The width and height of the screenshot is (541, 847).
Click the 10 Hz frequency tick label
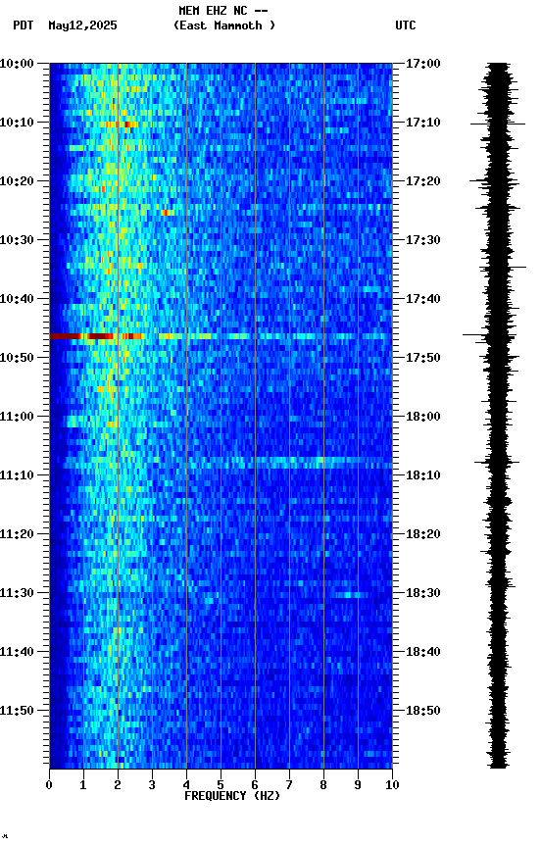392,785
